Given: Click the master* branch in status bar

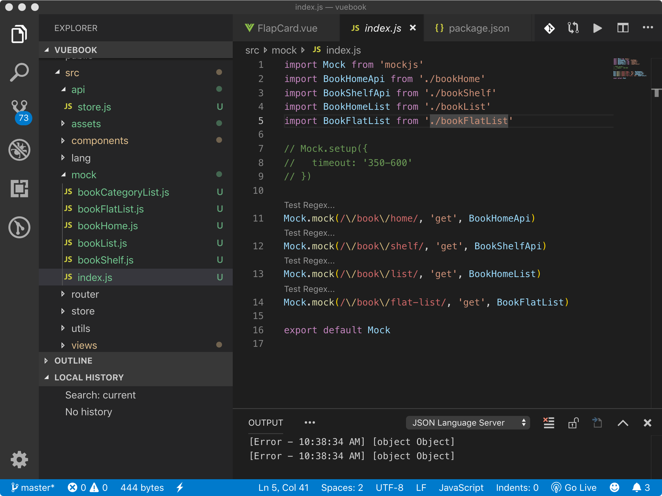Looking at the screenshot, I should 33,488.
